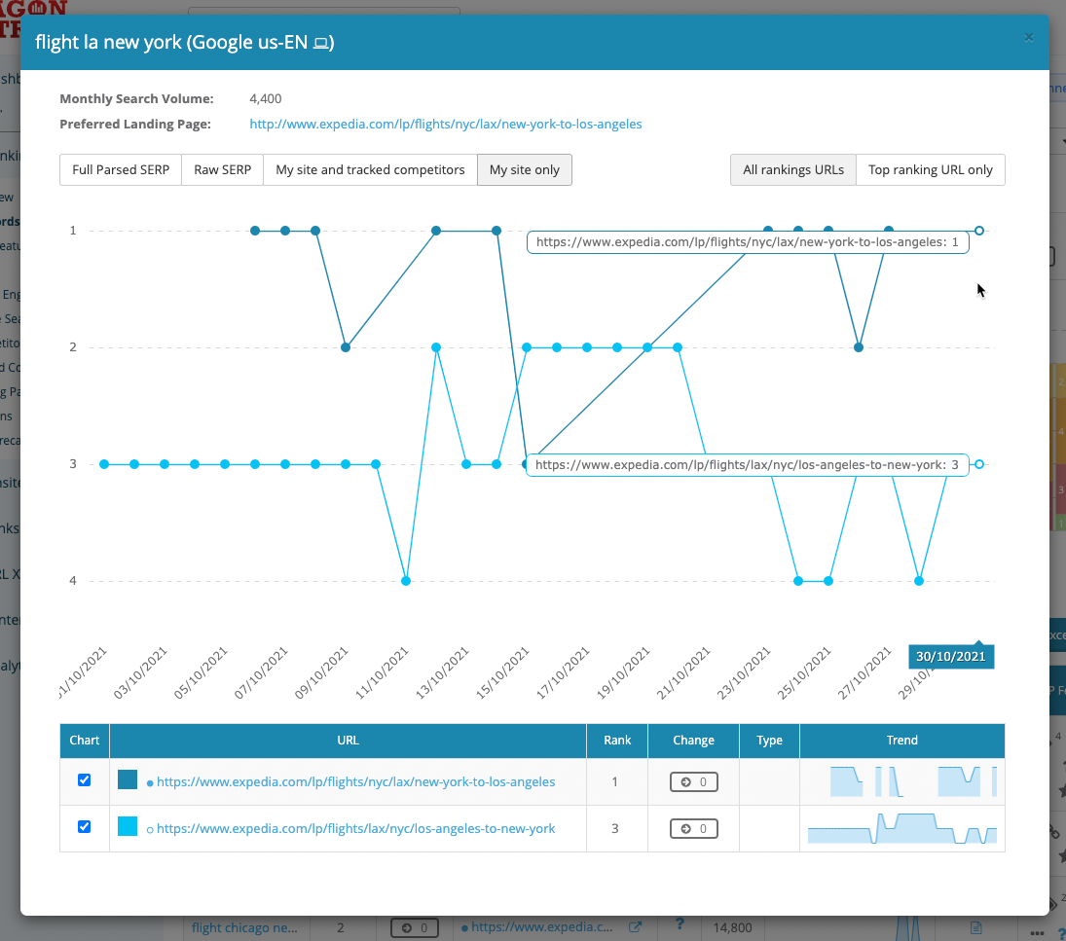
Task: Click the 30/10 rank 3 hollow data point
Action: [x=979, y=465]
